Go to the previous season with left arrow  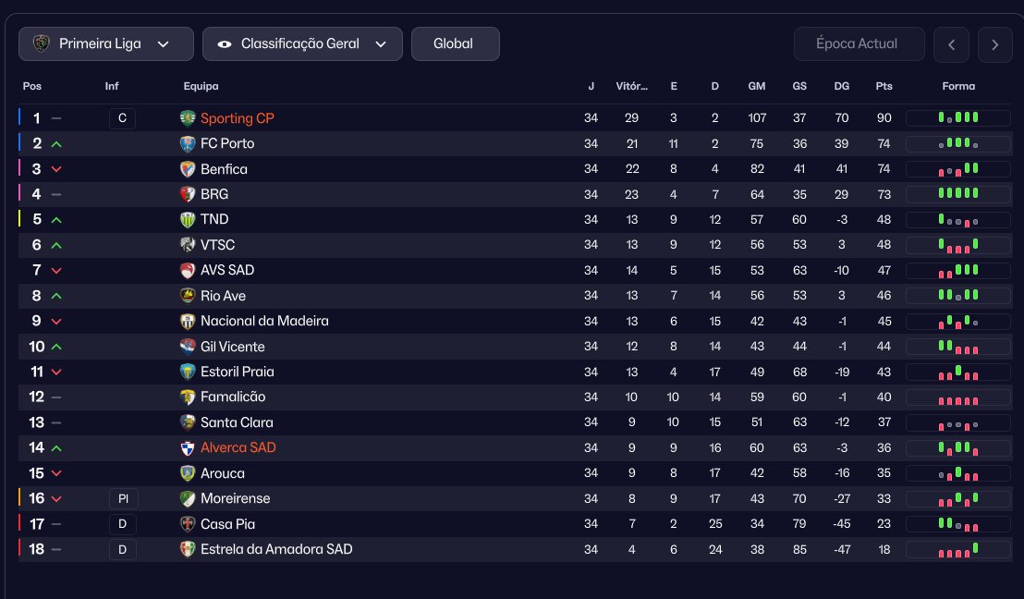tap(952, 44)
